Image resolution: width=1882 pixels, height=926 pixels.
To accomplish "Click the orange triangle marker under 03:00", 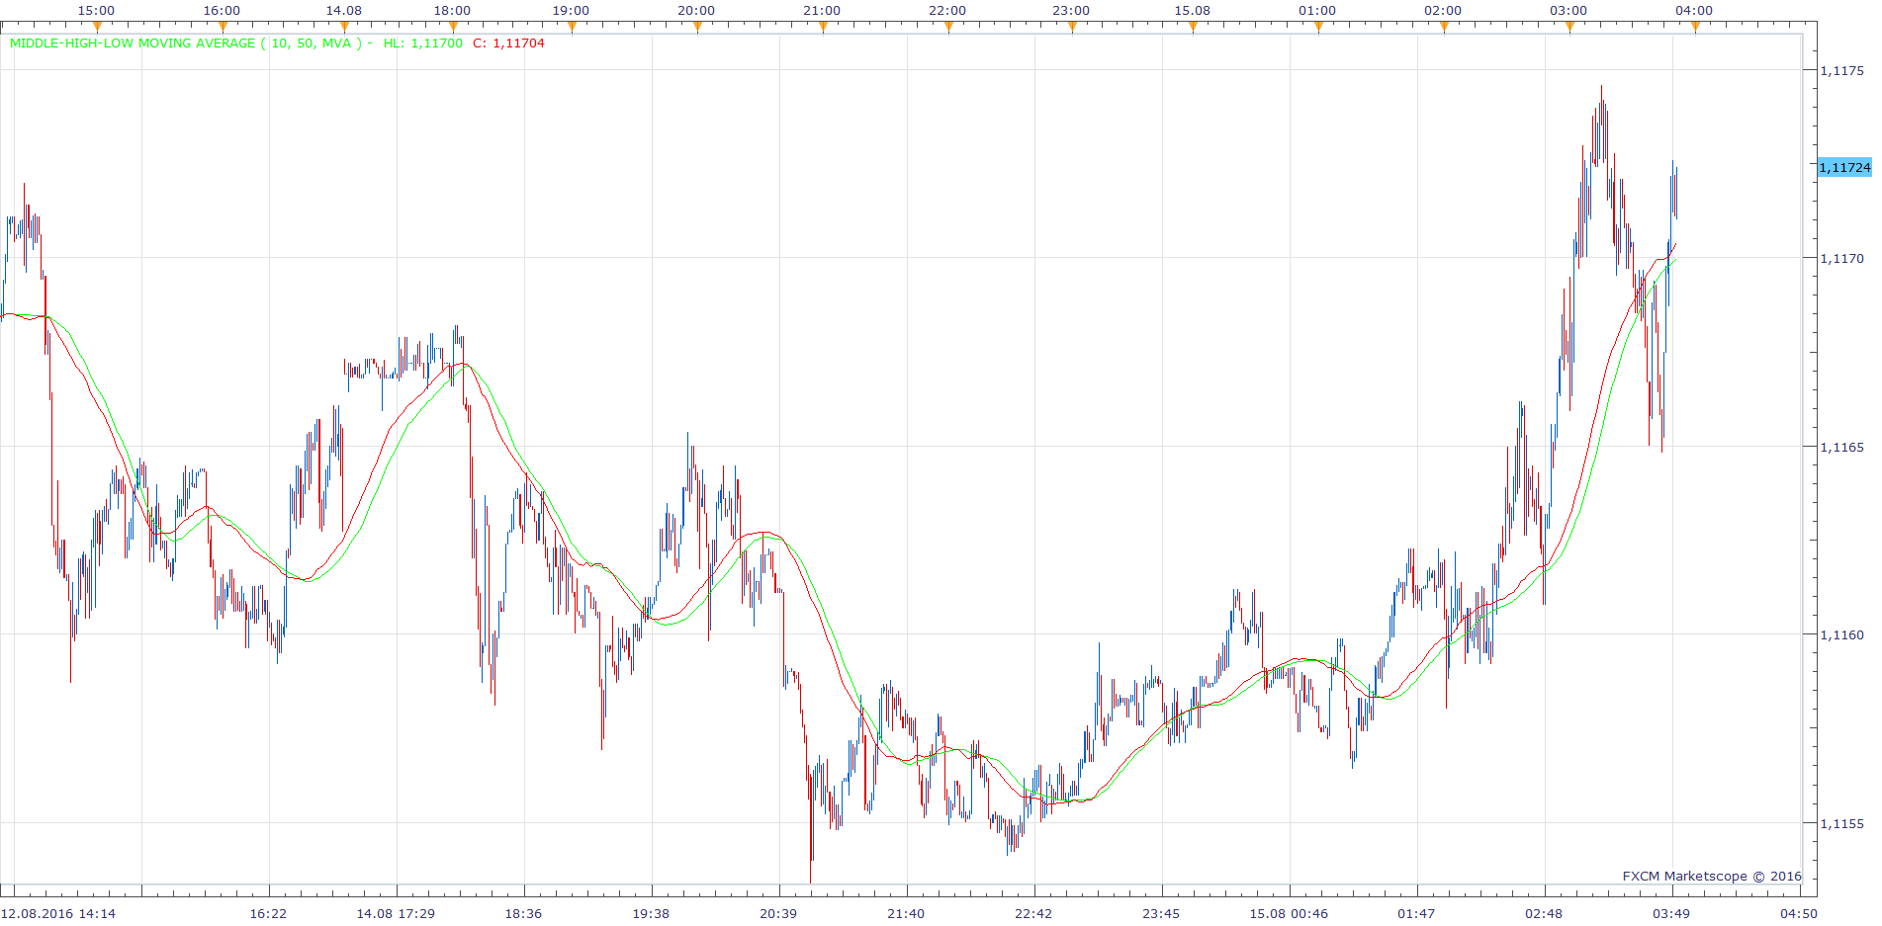I will pyautogui.click(x=1569, y=27).
